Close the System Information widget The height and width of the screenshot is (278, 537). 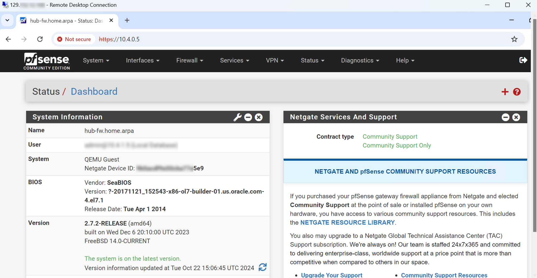pyautogui.click(x=259, y=117)
